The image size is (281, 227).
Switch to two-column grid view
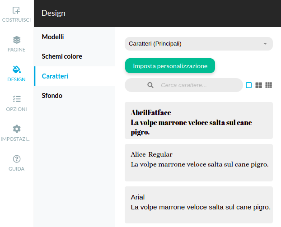259,85
